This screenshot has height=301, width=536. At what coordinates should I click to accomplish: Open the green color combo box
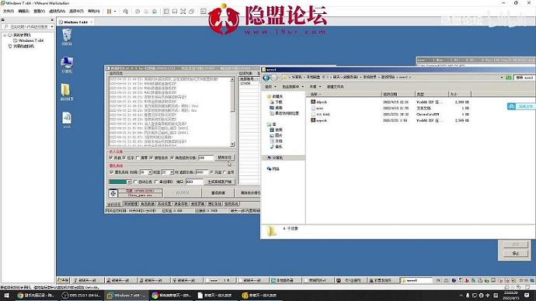coord(120,182)
